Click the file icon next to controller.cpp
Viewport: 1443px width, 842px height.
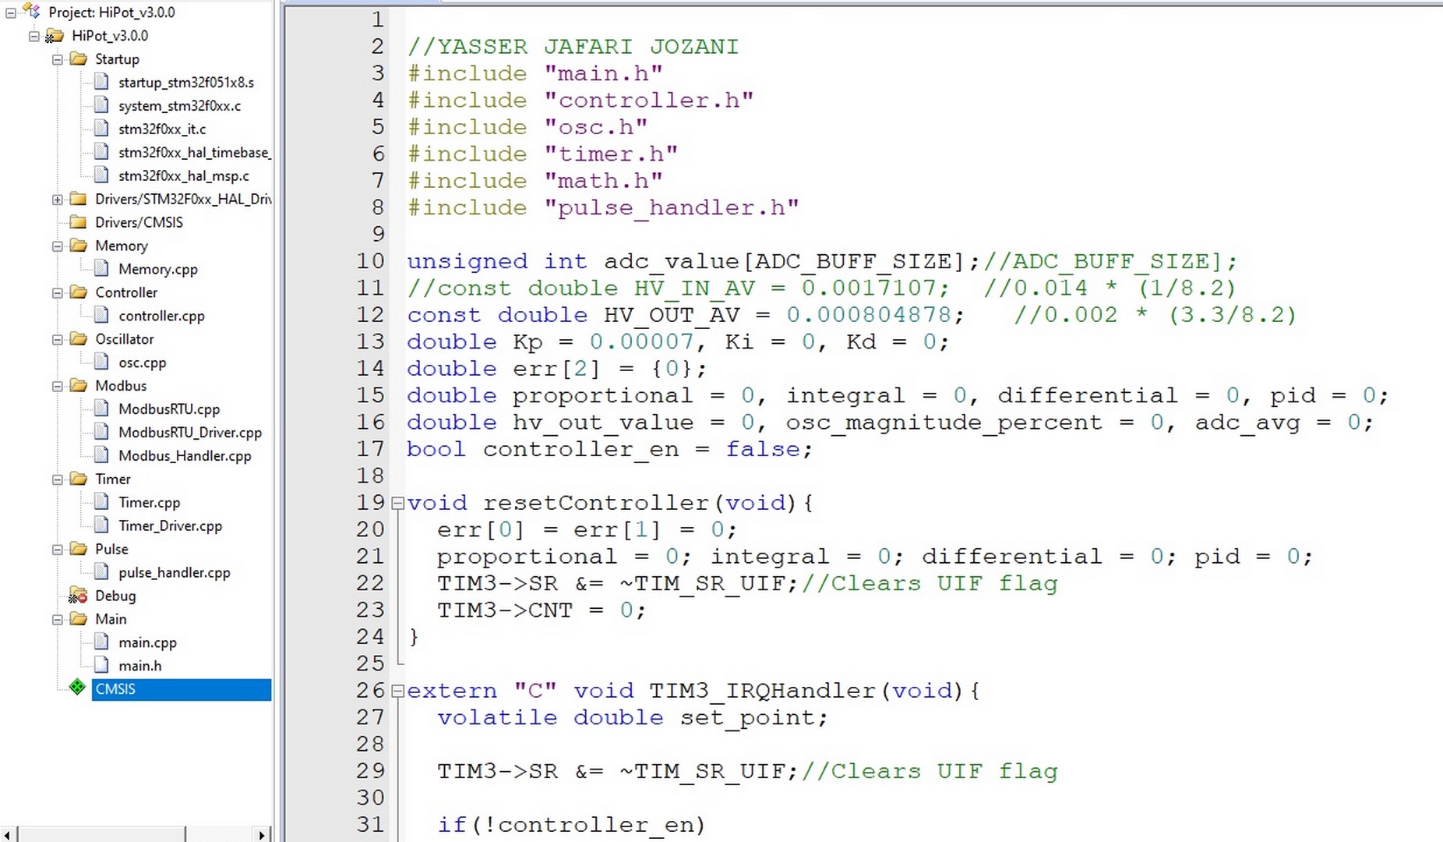click(101, 315)
